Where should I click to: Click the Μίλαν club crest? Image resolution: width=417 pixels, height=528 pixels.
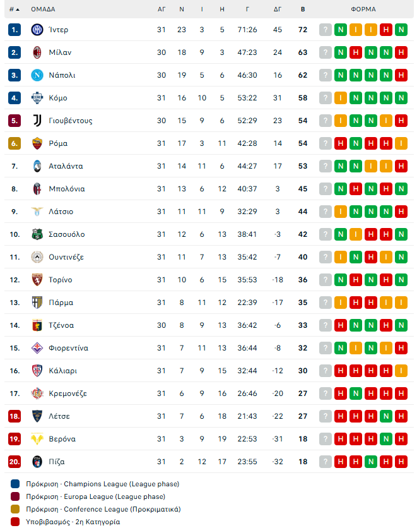click(37, 52)
